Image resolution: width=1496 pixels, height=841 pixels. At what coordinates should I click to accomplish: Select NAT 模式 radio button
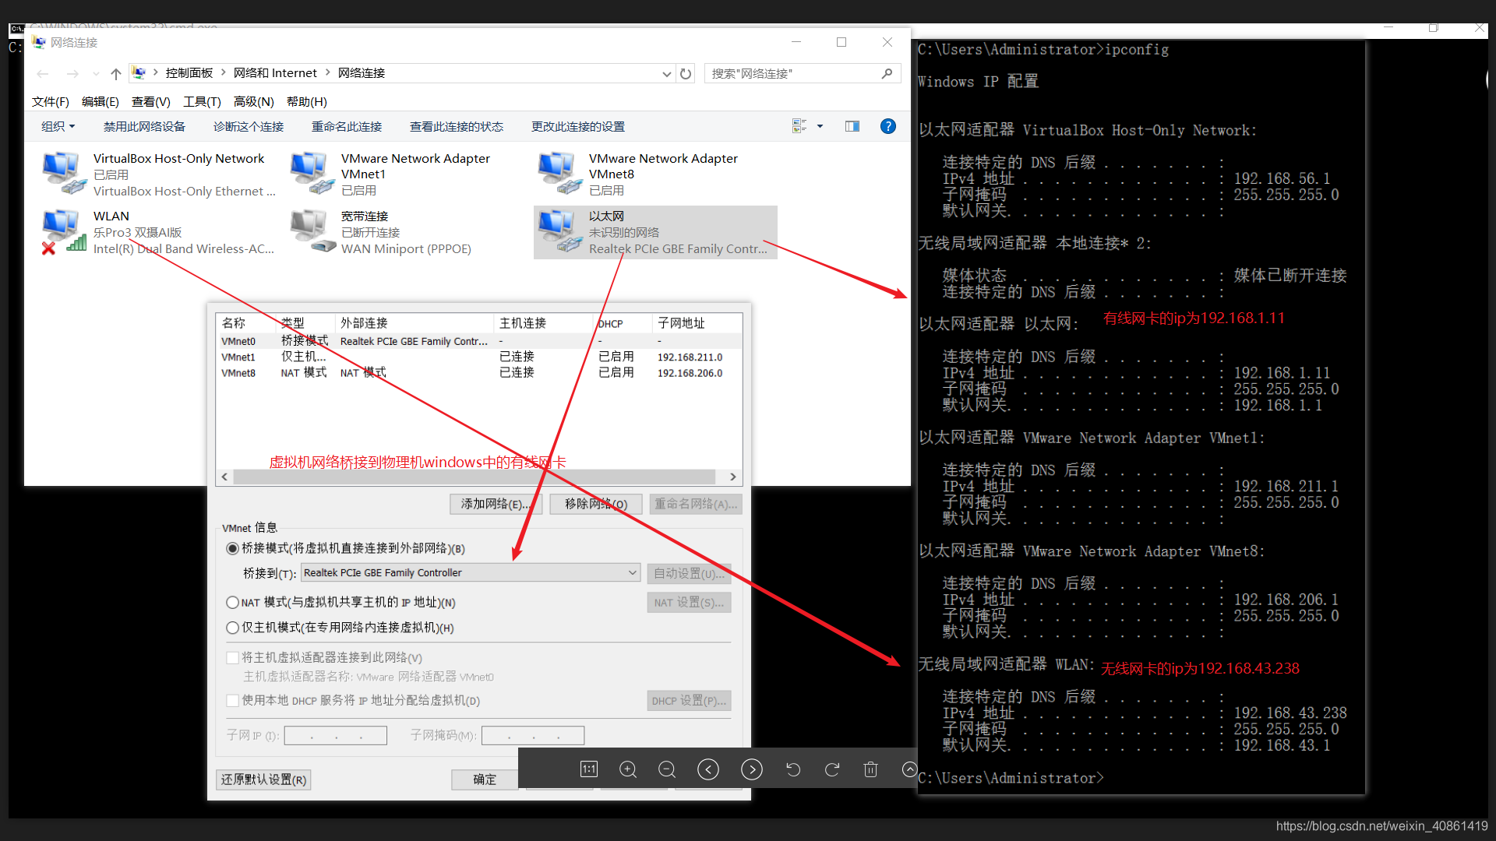[232, 602]
